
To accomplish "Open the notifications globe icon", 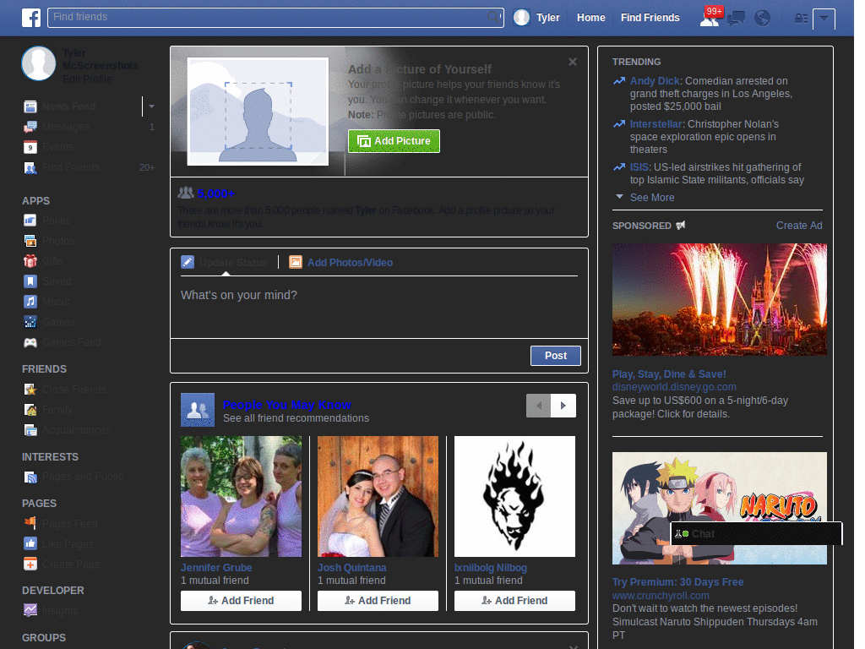I will point(762,19).
